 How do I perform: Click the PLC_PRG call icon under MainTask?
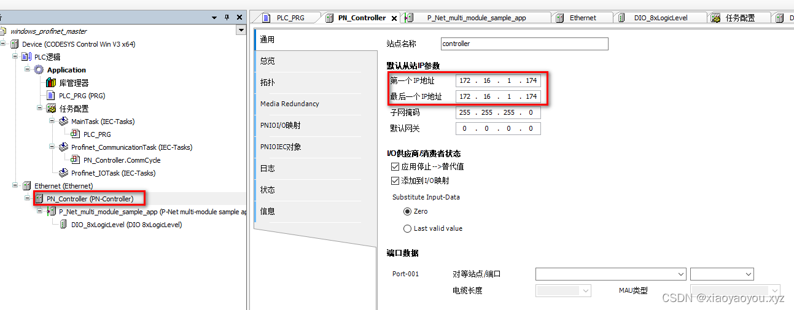click(76, 134)
